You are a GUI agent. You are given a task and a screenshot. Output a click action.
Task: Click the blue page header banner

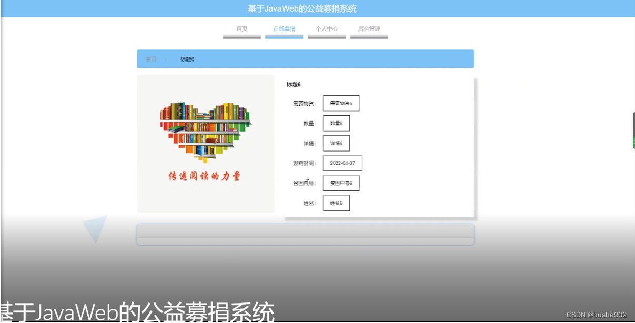[x=317, y=8]
